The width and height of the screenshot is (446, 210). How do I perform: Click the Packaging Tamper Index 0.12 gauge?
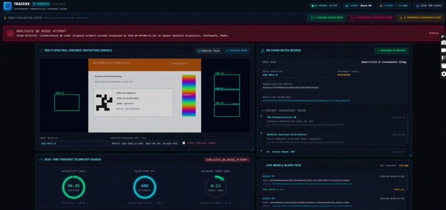215,187
